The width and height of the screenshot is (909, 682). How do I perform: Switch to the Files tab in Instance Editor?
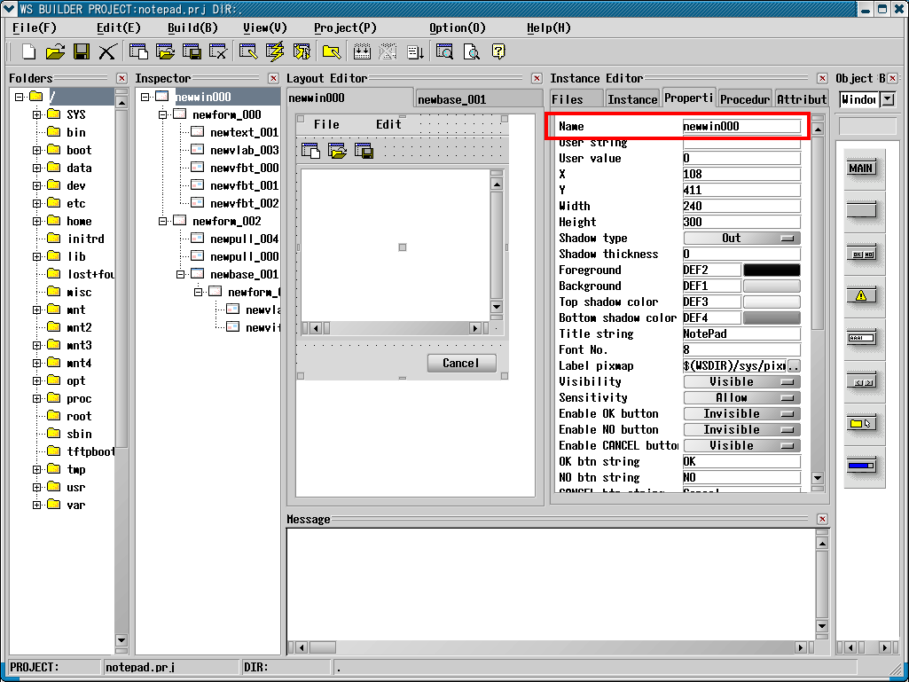coord(576,99)
